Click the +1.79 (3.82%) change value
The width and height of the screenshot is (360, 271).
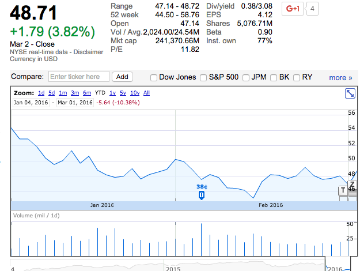[x=52, y=32]
